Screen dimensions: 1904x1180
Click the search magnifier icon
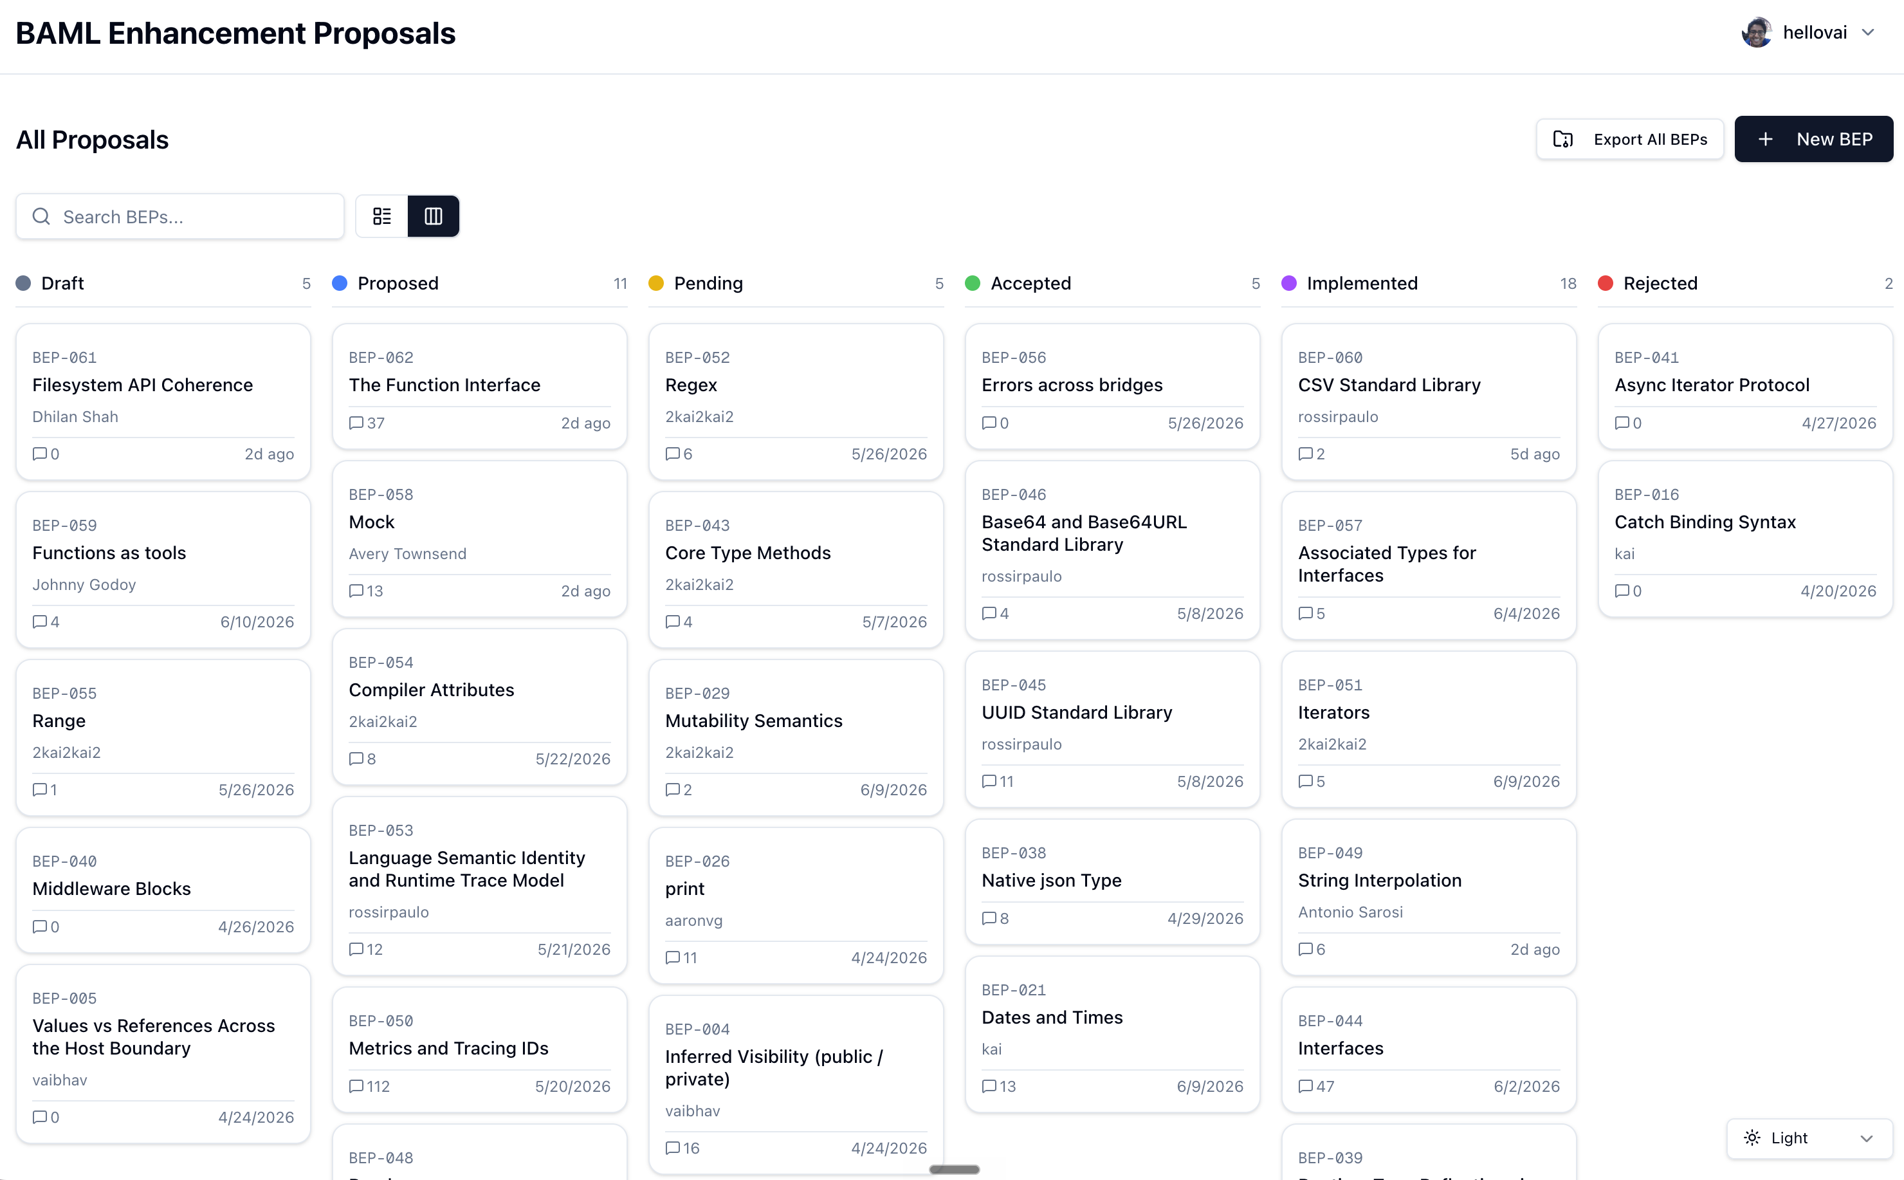point(41,216)
